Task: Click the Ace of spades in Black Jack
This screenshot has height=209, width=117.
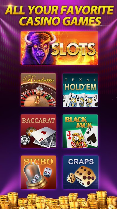Action: point(91,136)
